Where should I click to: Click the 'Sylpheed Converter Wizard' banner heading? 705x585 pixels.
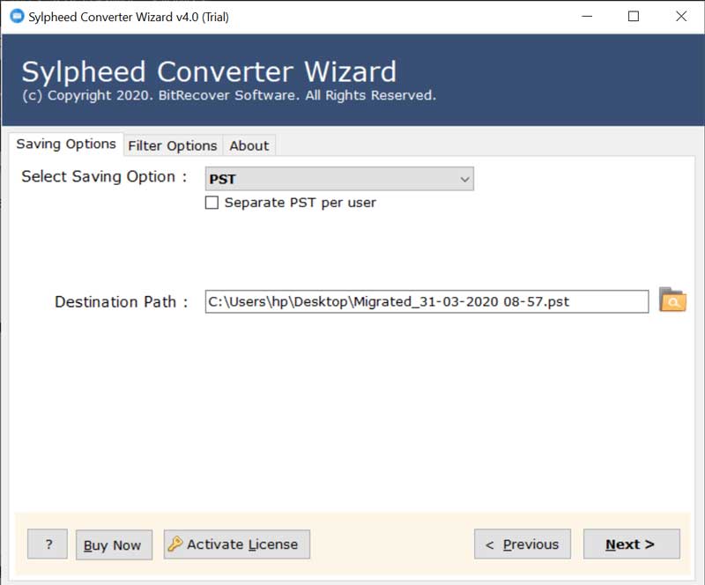point(209,71)
